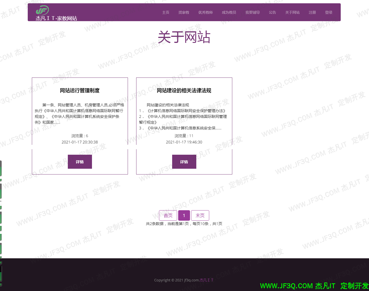Open the 主页 navigation item
369x291 pixels.
point(166,12)
